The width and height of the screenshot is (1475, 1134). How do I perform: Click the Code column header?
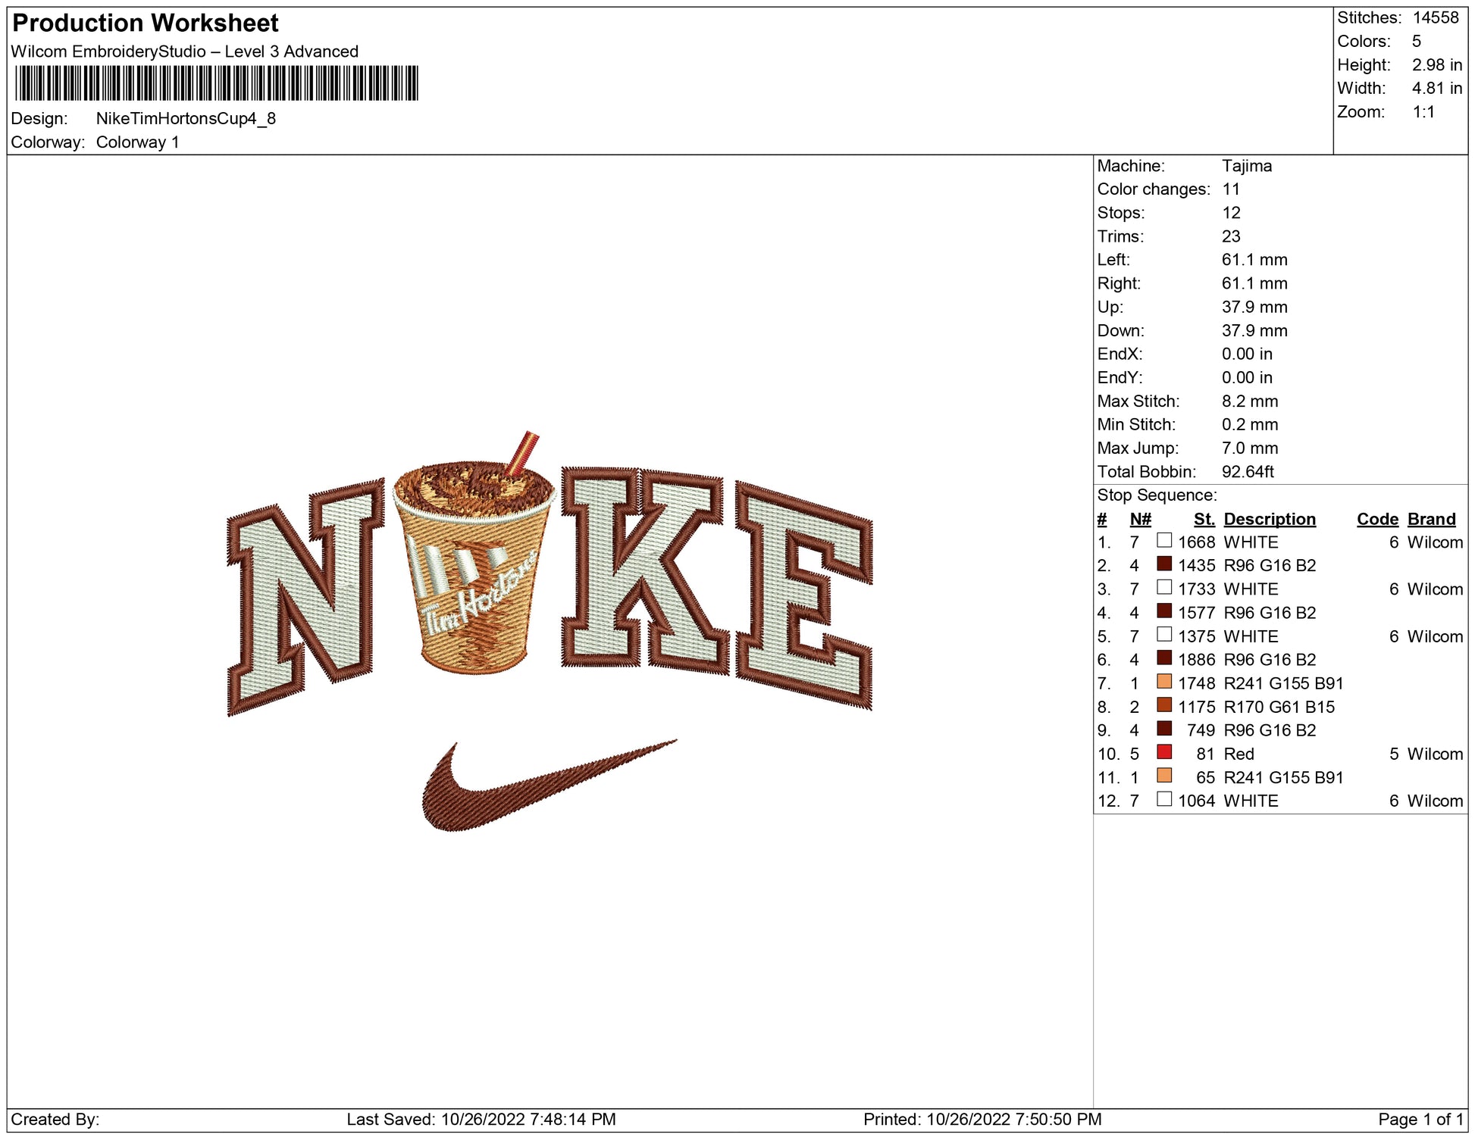pyautogui.click(x=1376, y=519)
